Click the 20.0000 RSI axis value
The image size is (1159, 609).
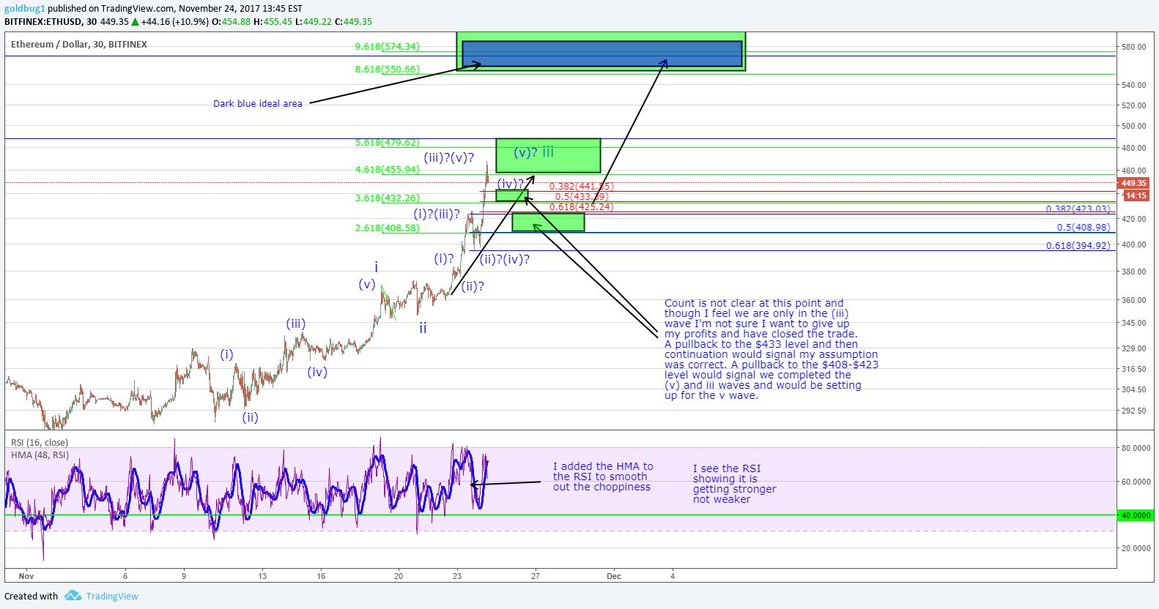pos(1136,548)
